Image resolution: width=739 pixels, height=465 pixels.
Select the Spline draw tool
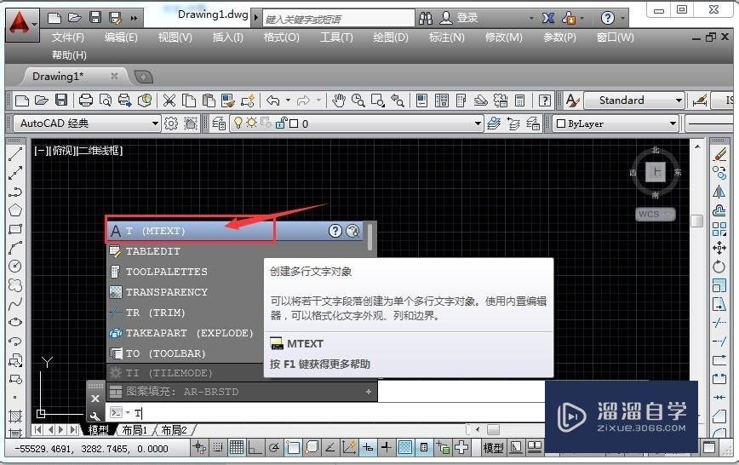(x=15, y=304)
